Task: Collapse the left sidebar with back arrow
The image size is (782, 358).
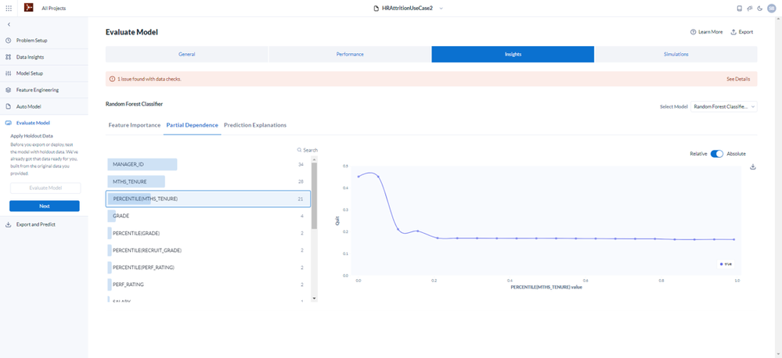Action: (x=9, y=24)
